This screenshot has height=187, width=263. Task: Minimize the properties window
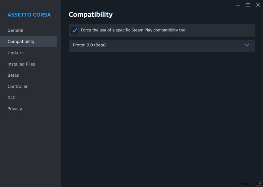(x=238, y=5)
